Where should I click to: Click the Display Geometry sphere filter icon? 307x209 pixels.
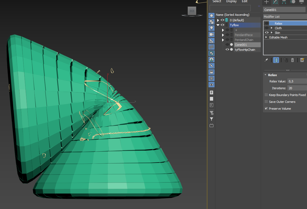point(211,16)
